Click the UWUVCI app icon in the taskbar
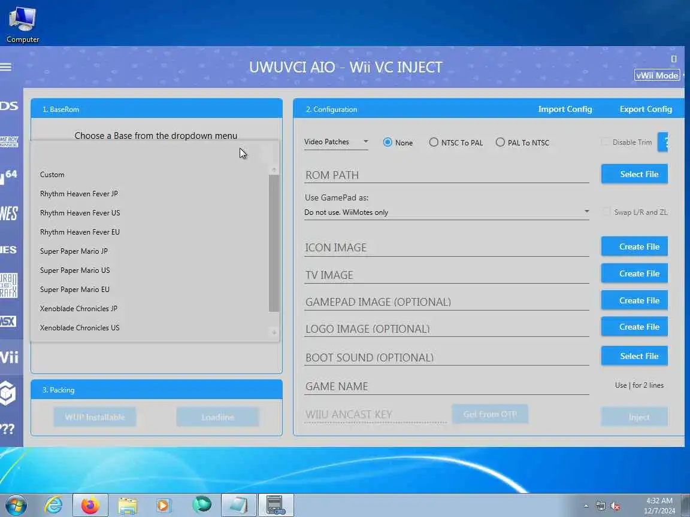690x517 pixels. (x=276, y=505)
